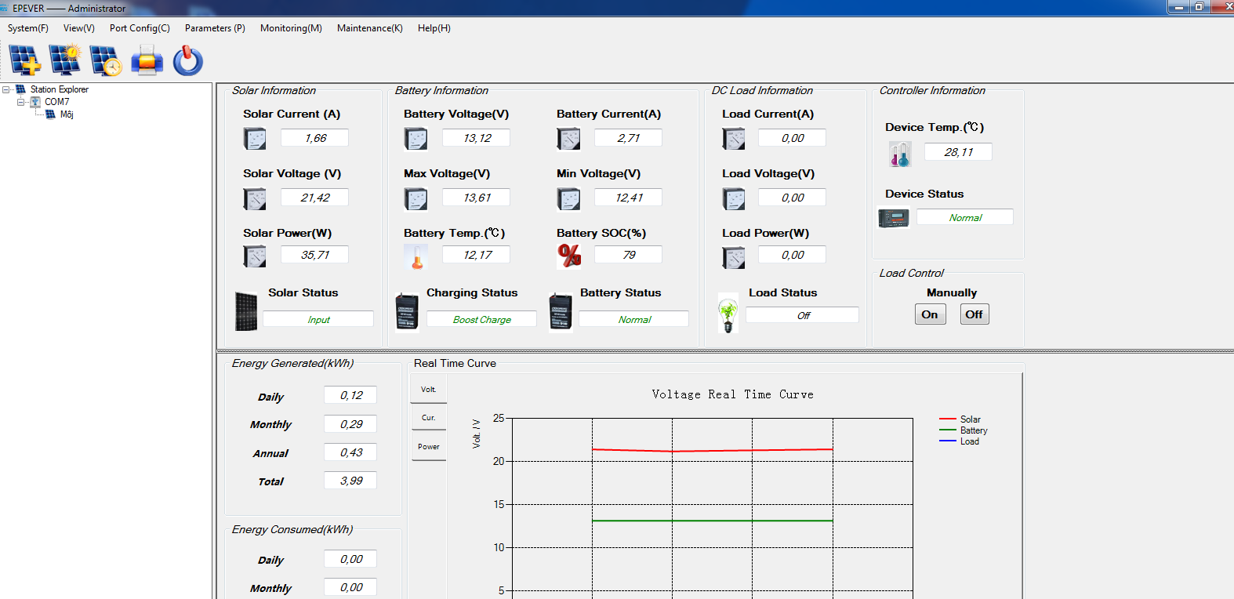Click the printer toolbar icon
1234x599 pixels.
147,60
